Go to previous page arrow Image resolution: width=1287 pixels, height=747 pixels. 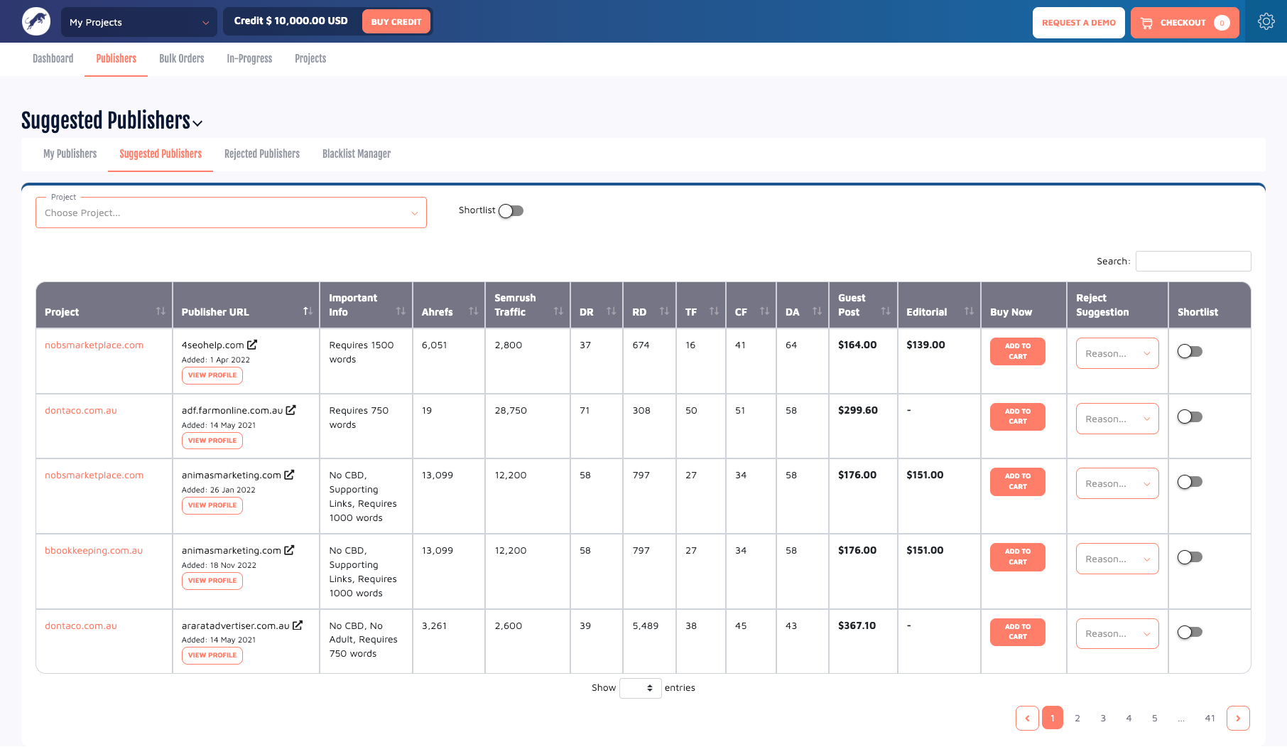coord(1027,718)
